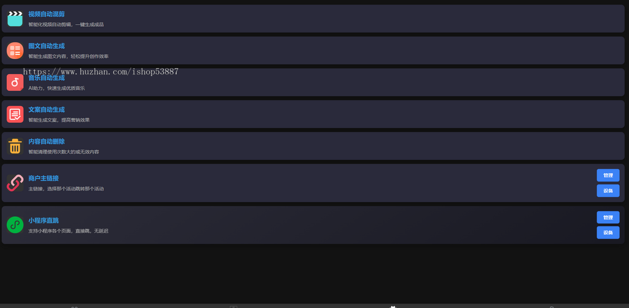This screenshot has width=629, height=308.
Task: Open the 内容自动删除 entry
Action: click(47, 141)
